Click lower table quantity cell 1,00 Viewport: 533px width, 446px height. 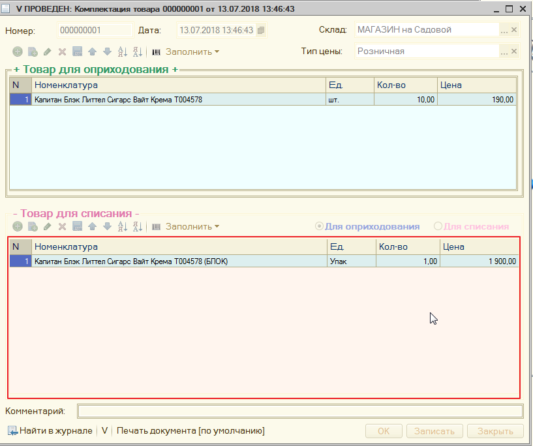click(x=408, y=261)
